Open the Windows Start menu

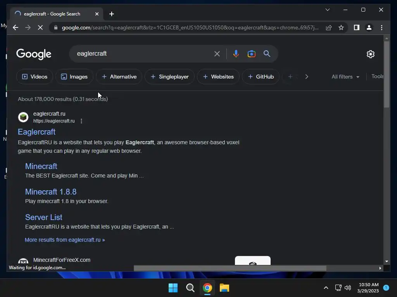173,288
